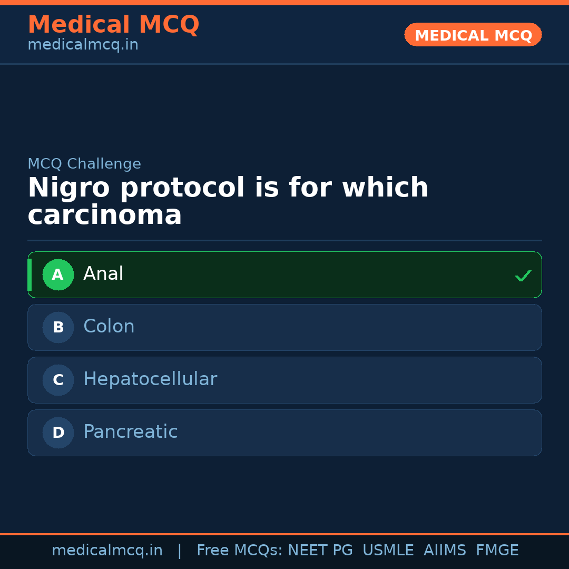Select answer option Colon
The height and width of the screenshot is (569, 569).
point(284,327)
